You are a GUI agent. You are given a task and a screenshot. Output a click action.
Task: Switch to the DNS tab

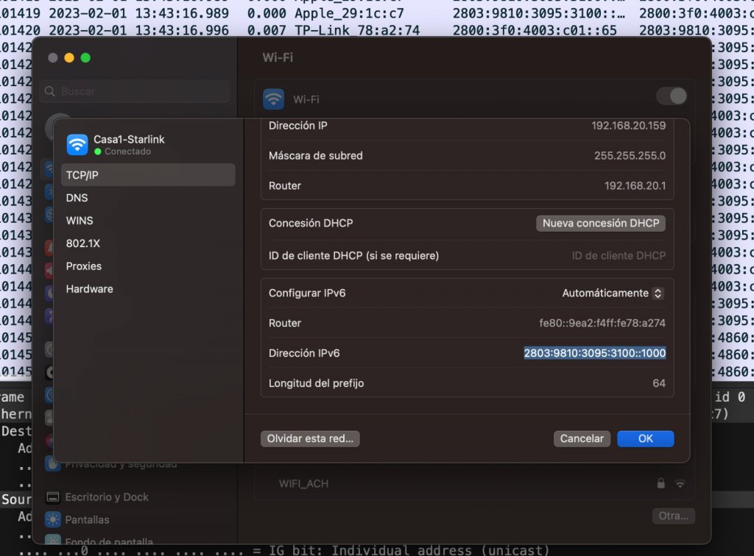[x=77, y=198]
